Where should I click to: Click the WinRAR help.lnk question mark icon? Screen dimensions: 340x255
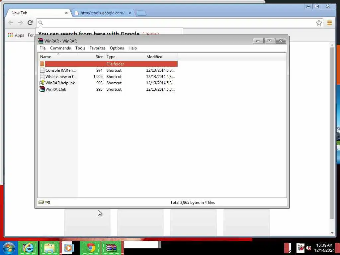pyautogui.click(x=42, y=83)
